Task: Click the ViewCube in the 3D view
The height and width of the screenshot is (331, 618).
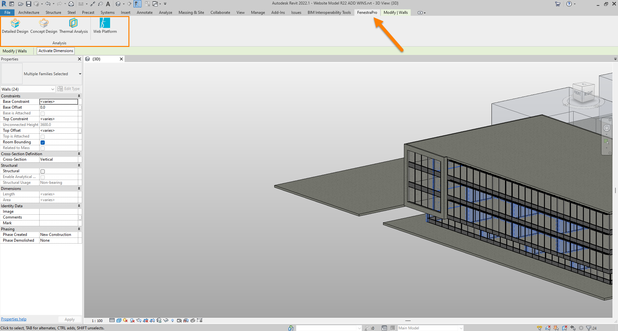Action: [x=583, y=93]
